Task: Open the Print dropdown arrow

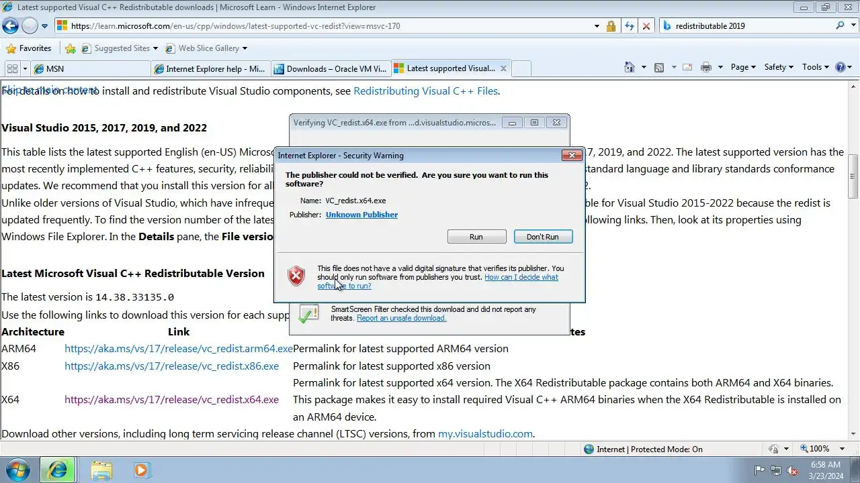Action: coord(720,68)
